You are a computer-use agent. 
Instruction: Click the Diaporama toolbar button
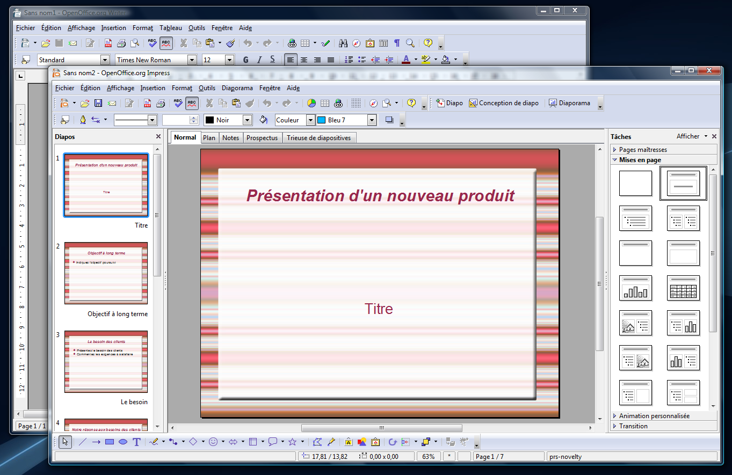pos(569,103)
